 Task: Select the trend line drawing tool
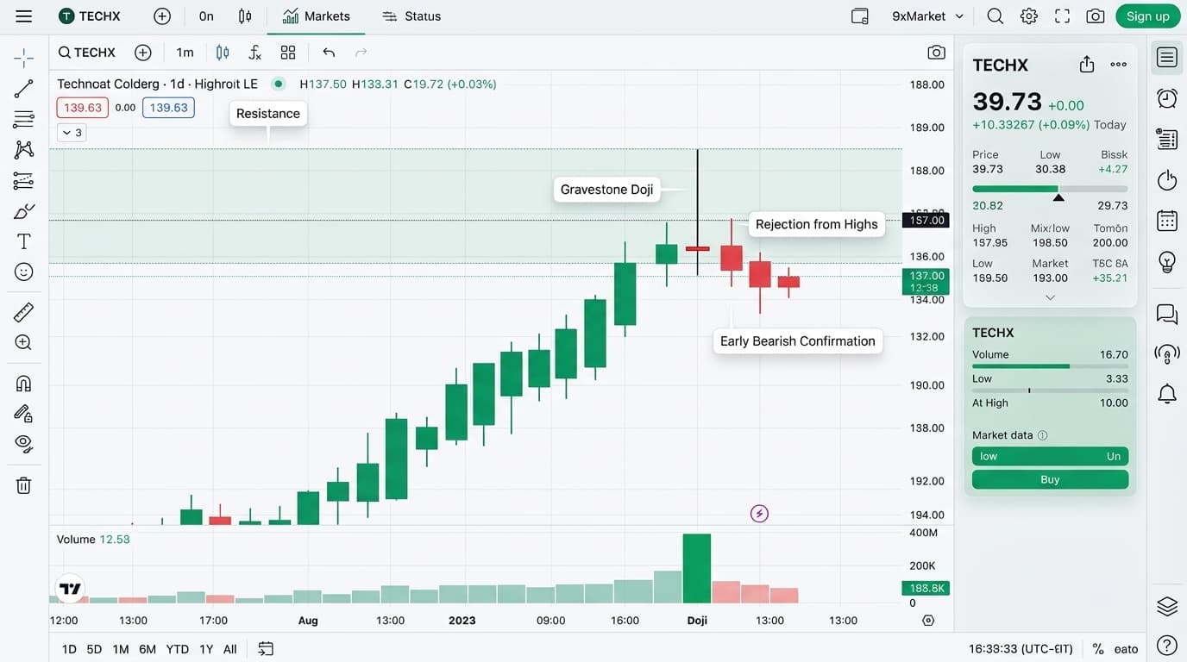pos(24,88)
